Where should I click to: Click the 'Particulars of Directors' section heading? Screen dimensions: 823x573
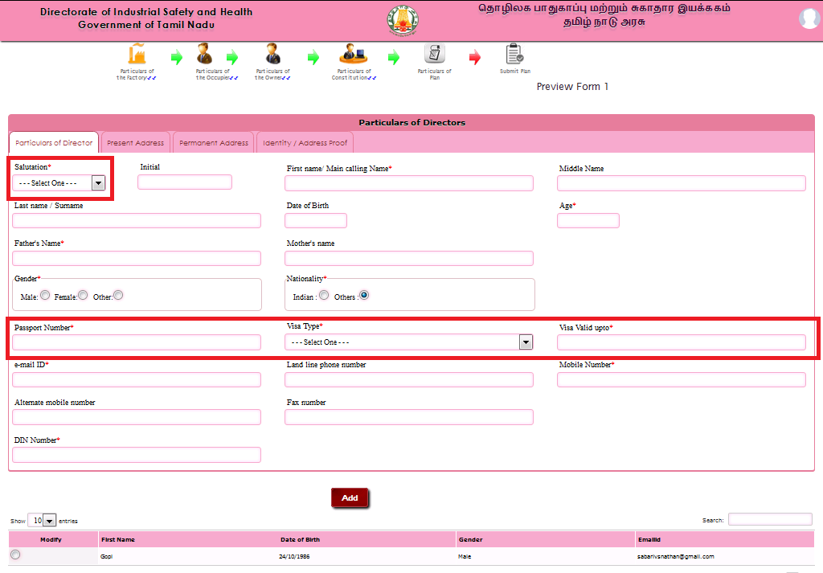pyautogui.click(x=412, y=122)
